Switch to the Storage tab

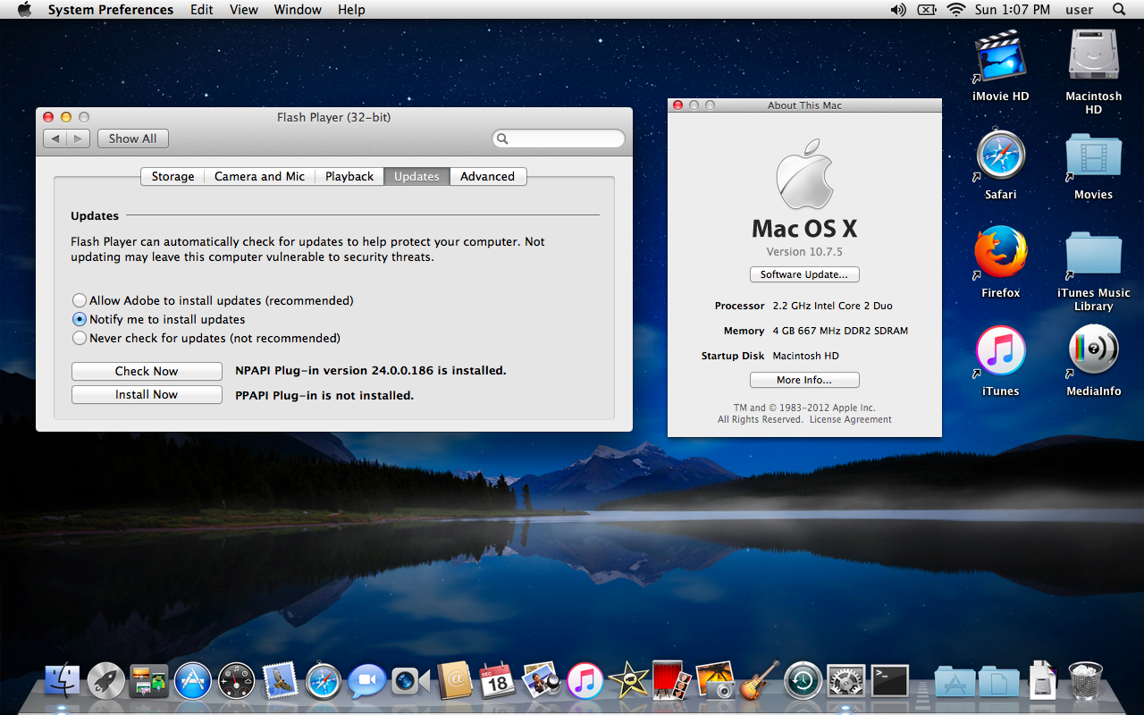tap(172, 176)
